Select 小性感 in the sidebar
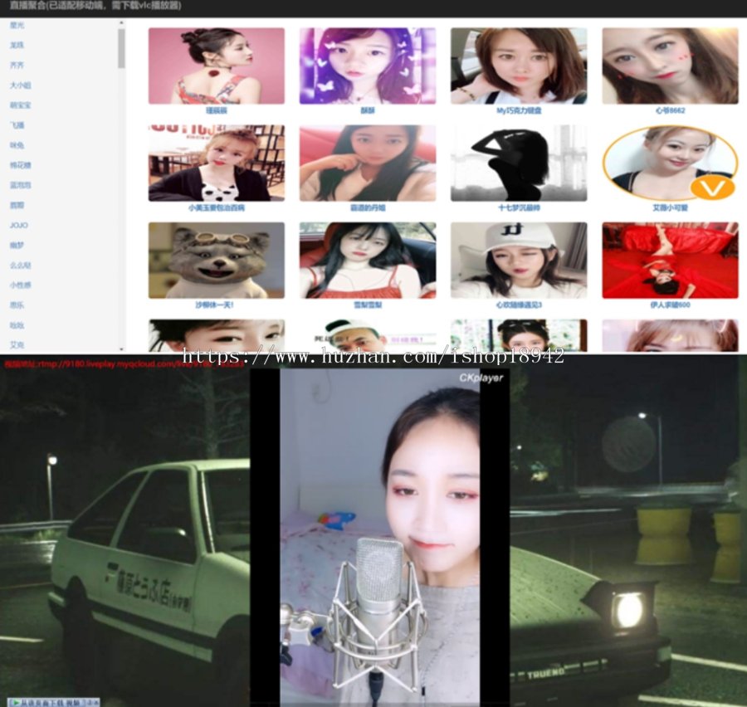Image resolution: width=747 pixels, height=707 pixels. [x=20, y=285]
